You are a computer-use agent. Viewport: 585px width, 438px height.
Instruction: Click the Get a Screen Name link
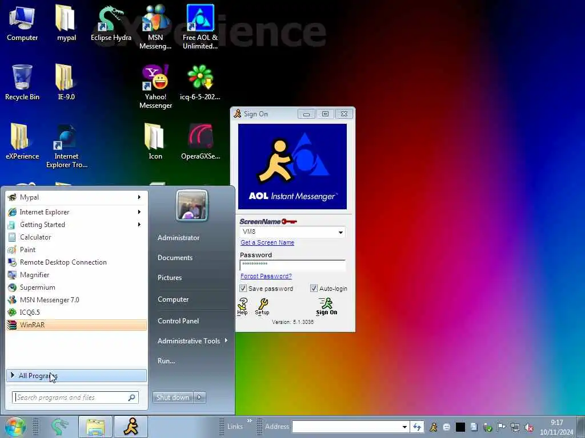[x=267, y=242]
